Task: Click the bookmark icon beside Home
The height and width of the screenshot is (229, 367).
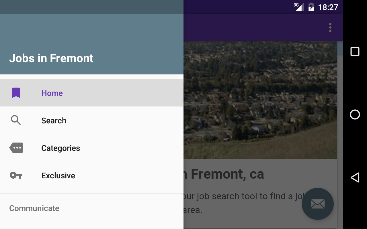Action: 16,93
